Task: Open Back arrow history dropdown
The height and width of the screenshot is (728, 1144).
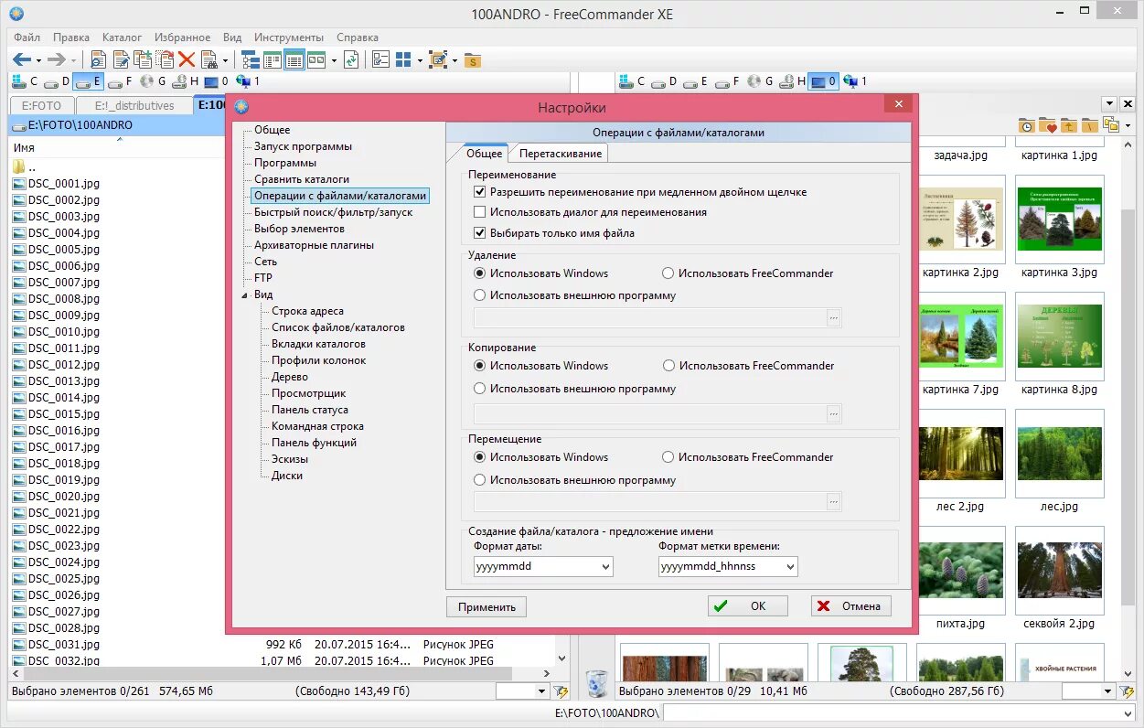Action: (39, 60)
